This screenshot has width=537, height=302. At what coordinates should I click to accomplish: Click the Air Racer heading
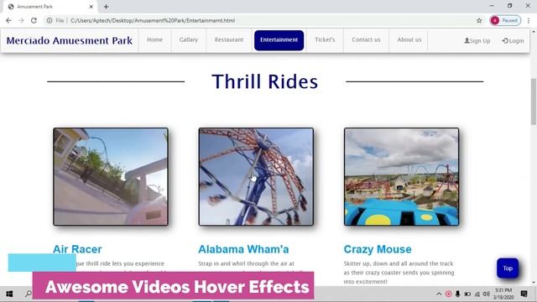click(77, 249)
